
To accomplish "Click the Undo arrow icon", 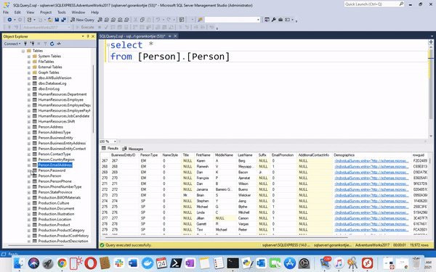I will pos(158,20).
